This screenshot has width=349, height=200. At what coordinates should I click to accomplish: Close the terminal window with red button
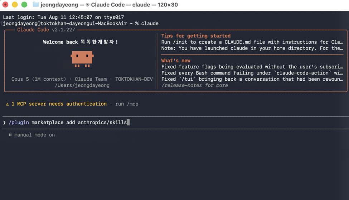tap(5, 4)
